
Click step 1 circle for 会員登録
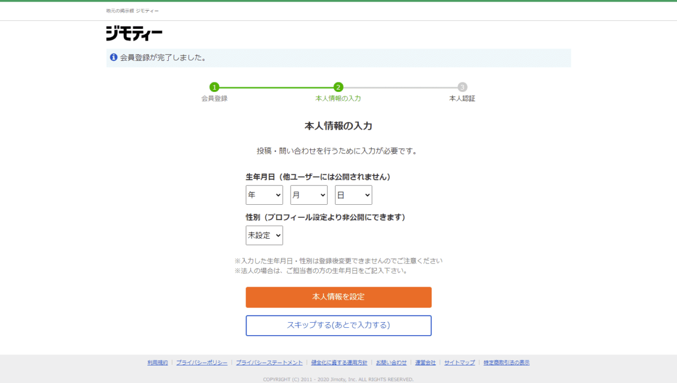pyautogui.click(x=214, y=87)
